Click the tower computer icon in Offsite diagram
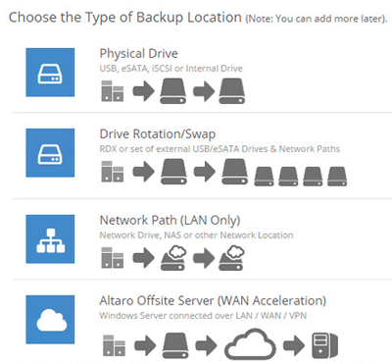The image size is (392, 364). [x=324, y=345]
